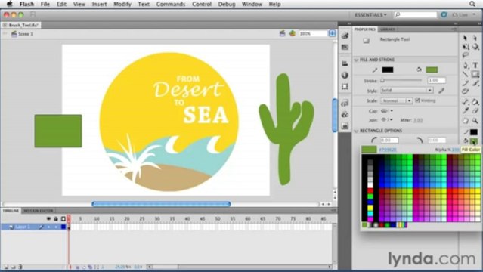Click the hex color value in picker

point(388,150)
